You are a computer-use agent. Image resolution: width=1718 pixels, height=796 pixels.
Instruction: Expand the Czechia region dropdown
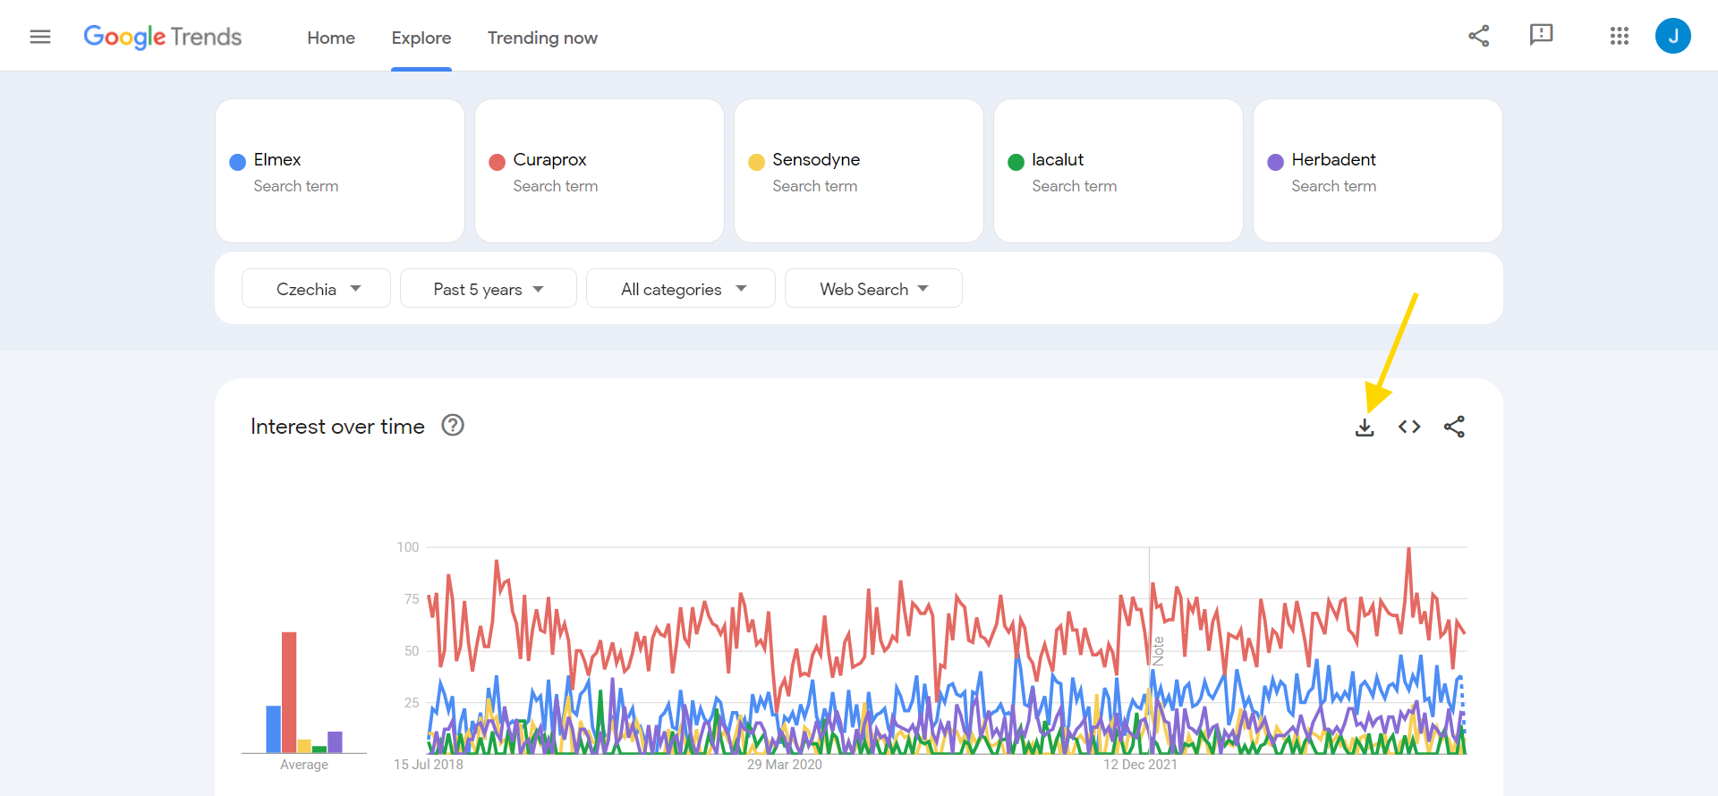pyautogui.click(x=316, y=289)
